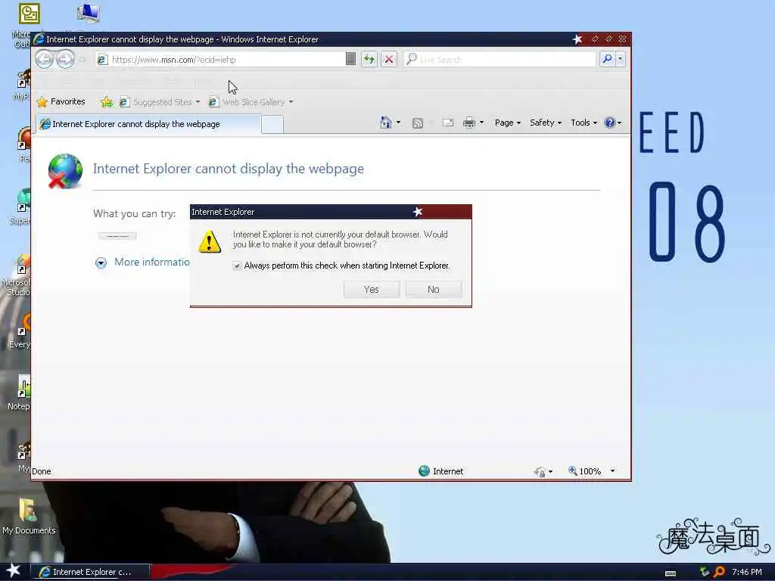Open the Page menu
Screen dimensions: 775x581
507,123
